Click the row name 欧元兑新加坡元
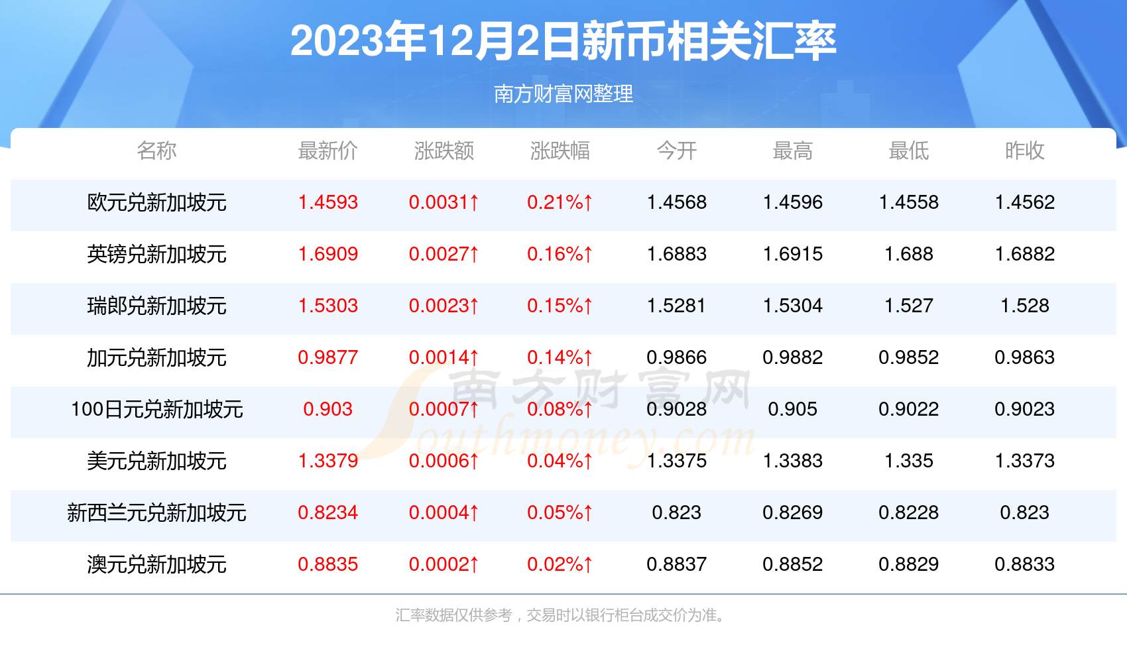1127x663 pixels. (x=156, y=202)
